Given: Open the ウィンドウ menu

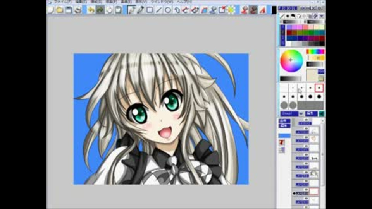Looking at the screenshot, I should (x=162, y=2).
